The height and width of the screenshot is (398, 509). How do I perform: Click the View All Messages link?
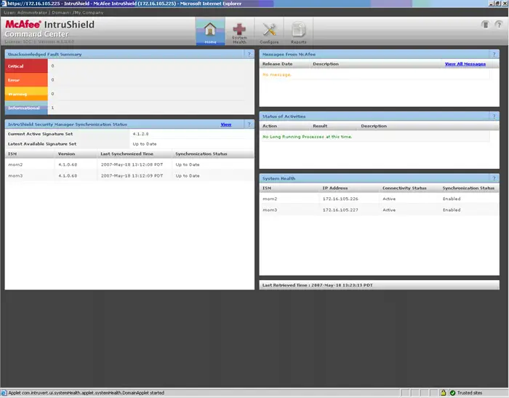pyautogui.click(x=465, y=64)
